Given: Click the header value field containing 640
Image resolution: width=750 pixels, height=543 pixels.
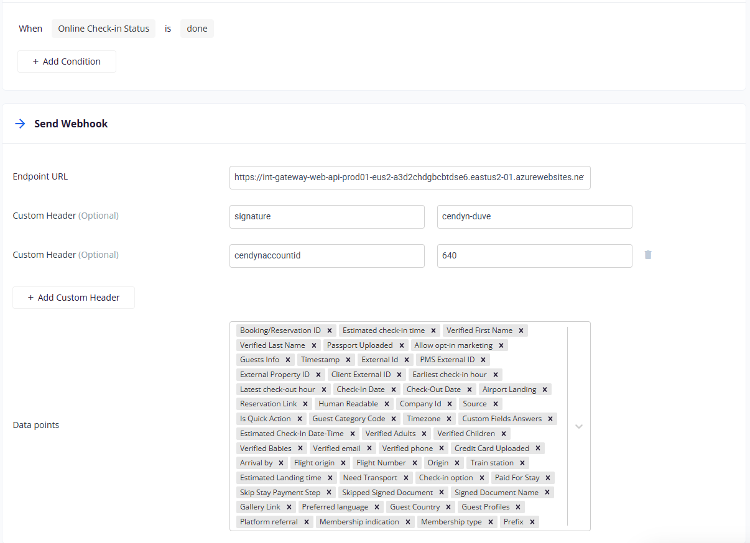Looking at the screenshot, I should tap(534, 255).
